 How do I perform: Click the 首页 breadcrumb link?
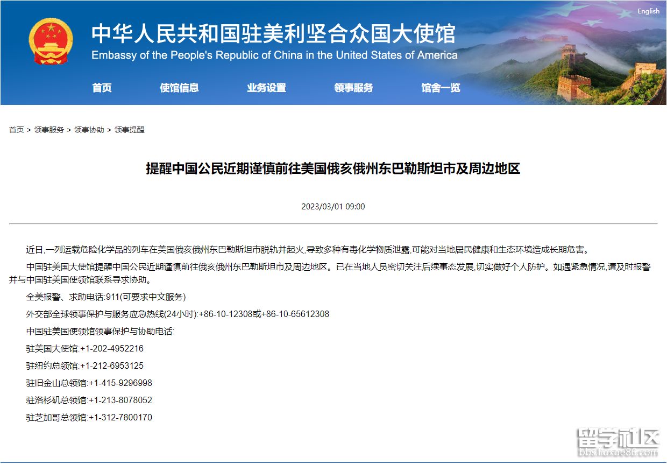[16, 130]
